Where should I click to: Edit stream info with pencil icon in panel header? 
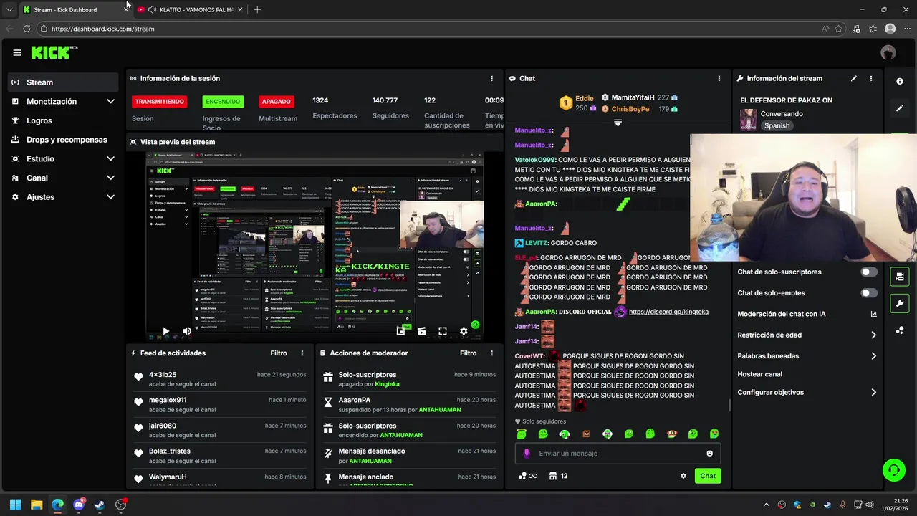pos(853,78)
